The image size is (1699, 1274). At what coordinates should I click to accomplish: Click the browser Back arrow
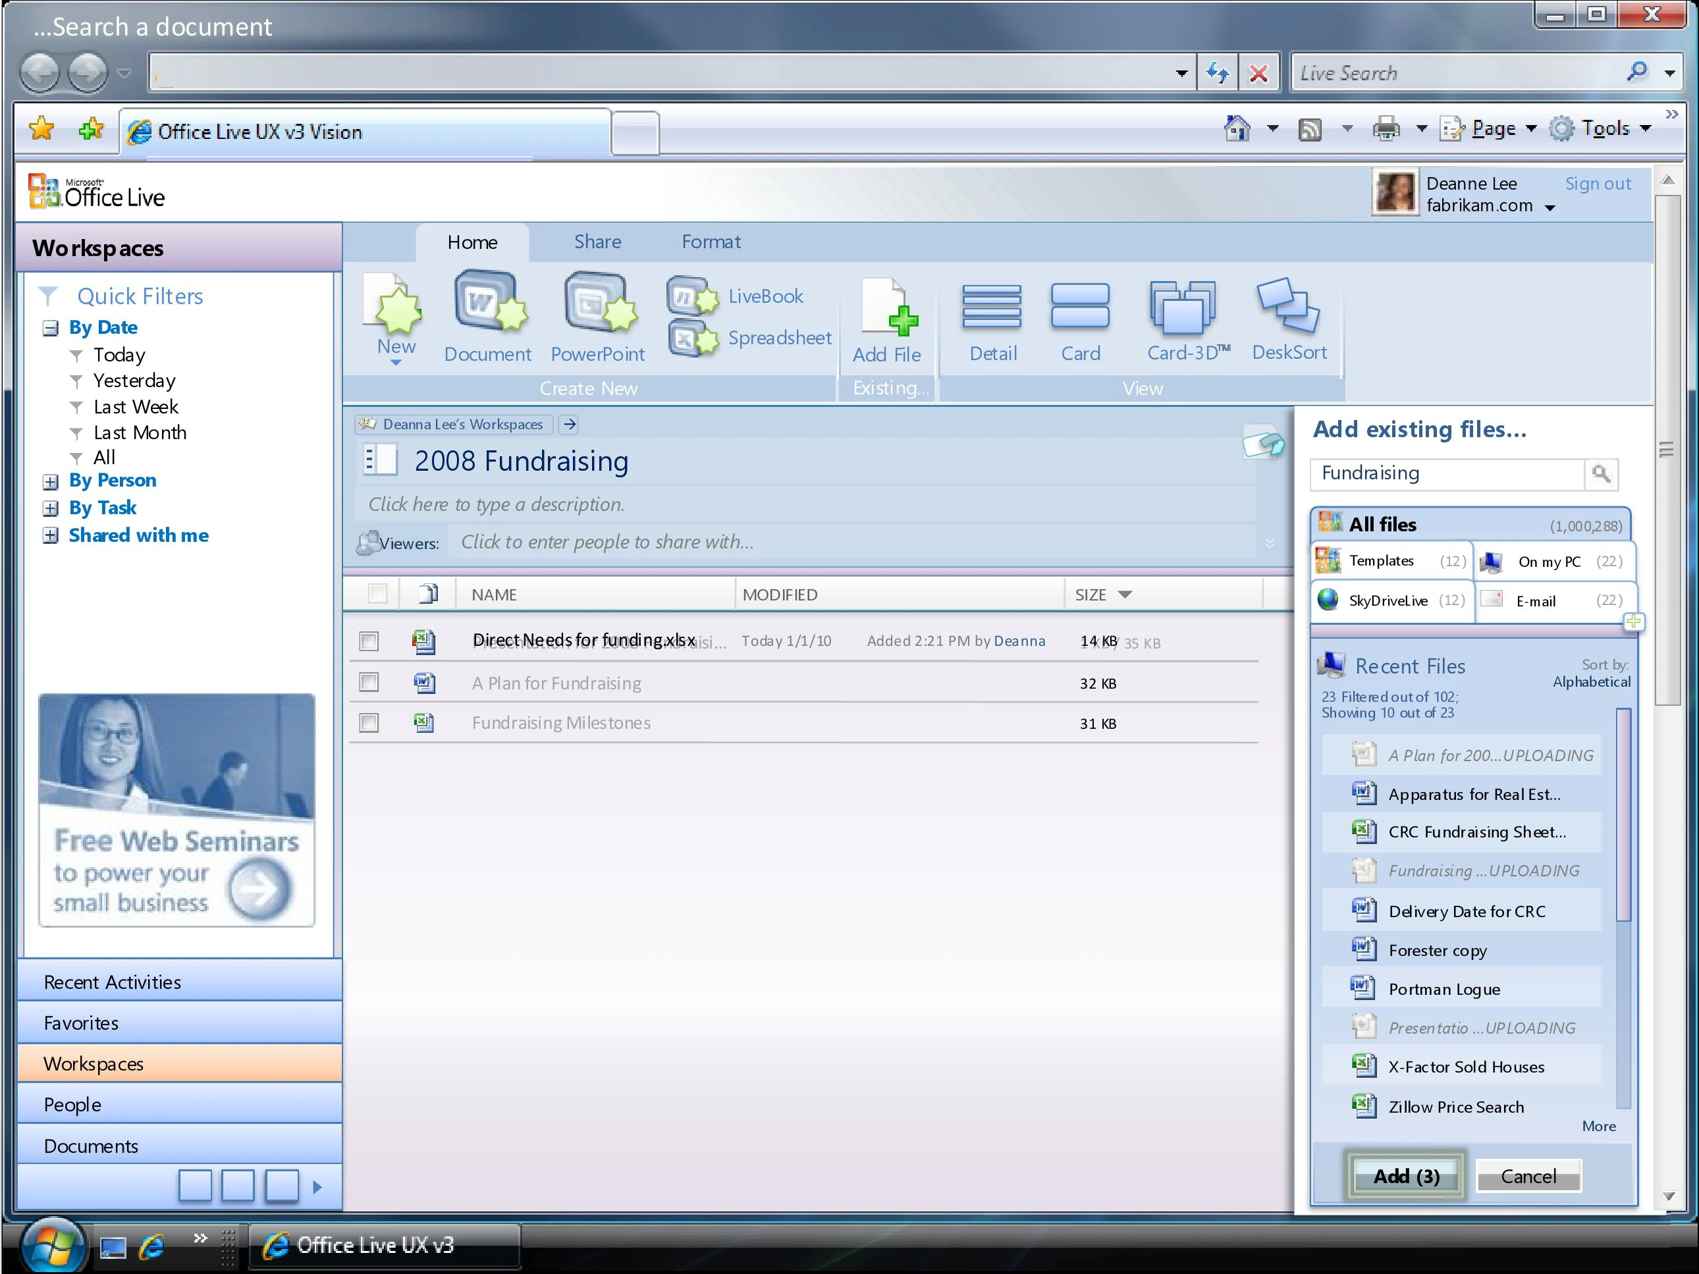[40, 73]
